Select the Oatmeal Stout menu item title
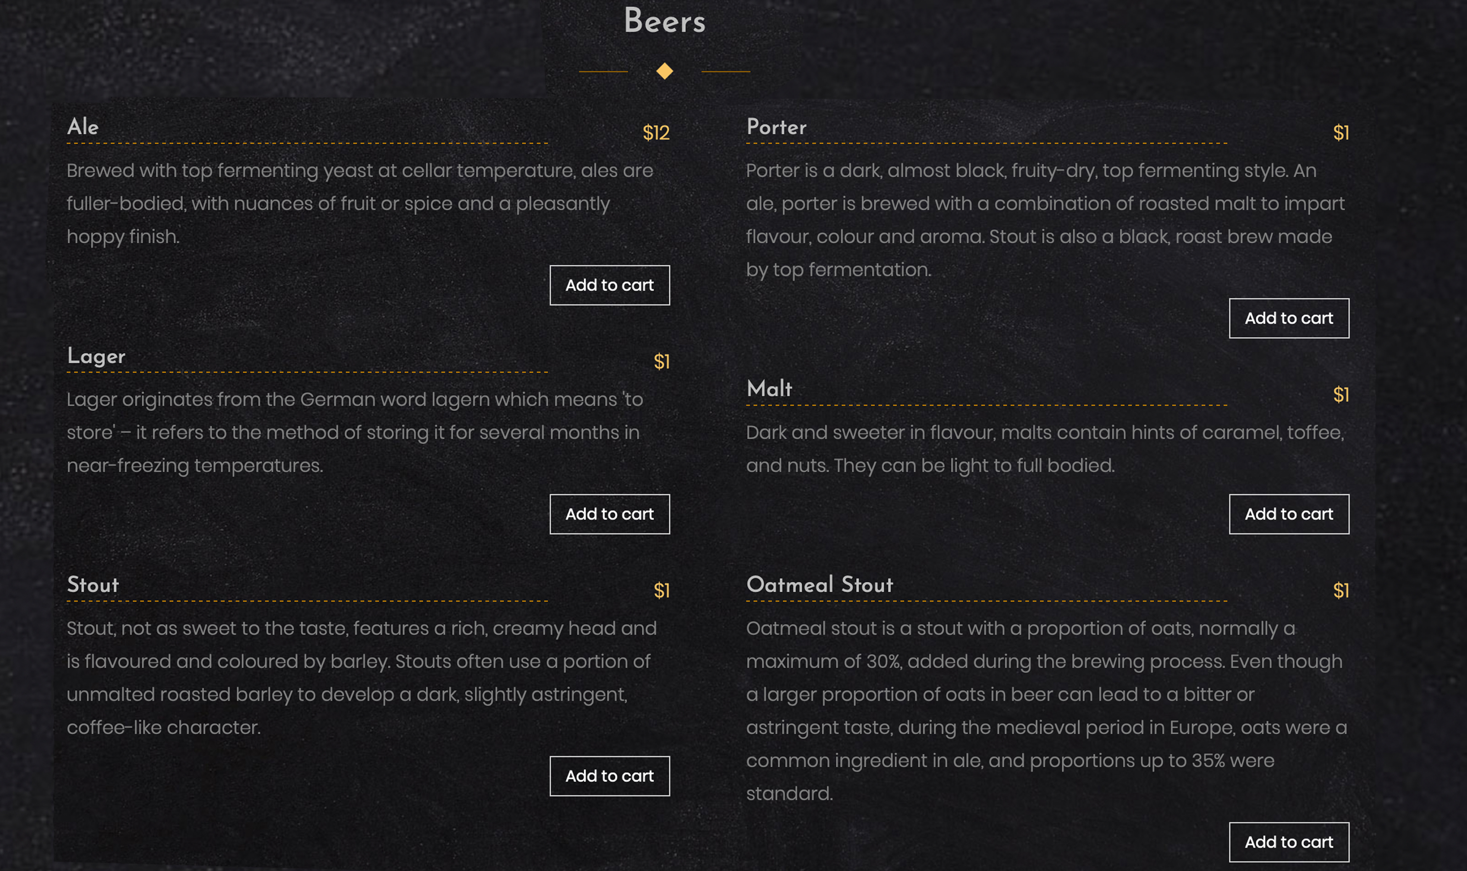 coord(819,584)
